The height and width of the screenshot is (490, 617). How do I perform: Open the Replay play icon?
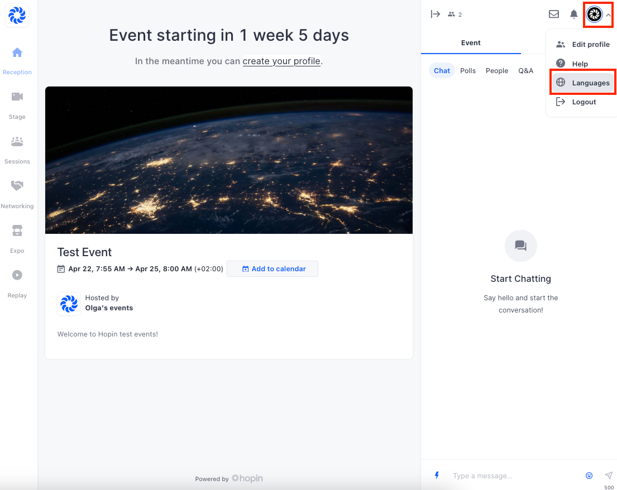[17, 275]
